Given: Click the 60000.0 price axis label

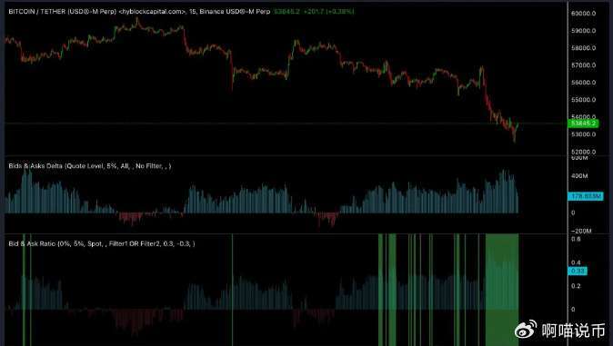Looking at the screenshot, I should click(583, 14).
